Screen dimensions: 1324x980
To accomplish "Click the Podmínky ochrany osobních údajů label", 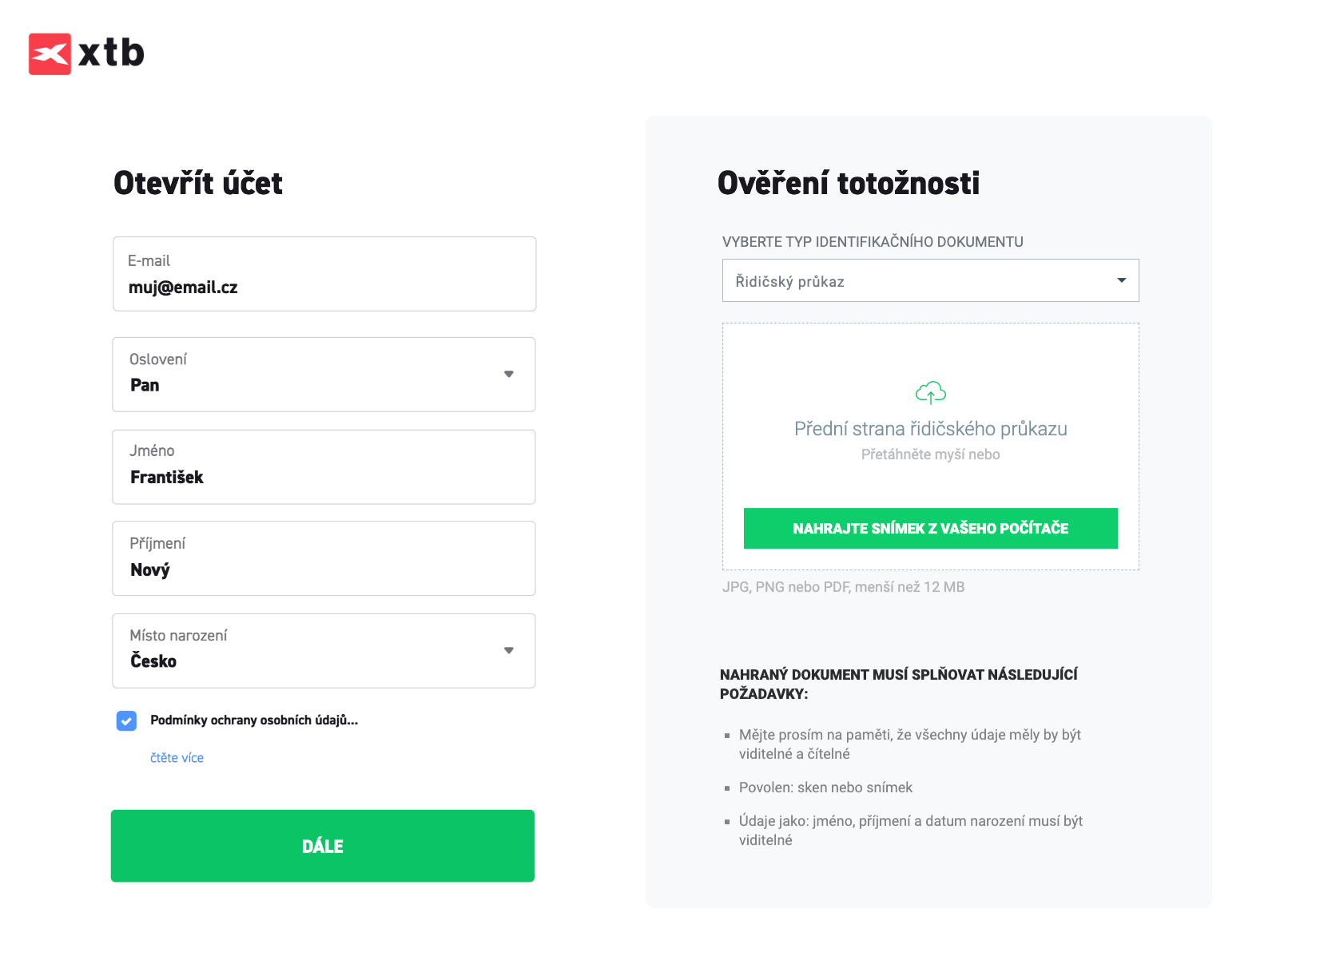I will pyautogui.click(x=254, y=720).
